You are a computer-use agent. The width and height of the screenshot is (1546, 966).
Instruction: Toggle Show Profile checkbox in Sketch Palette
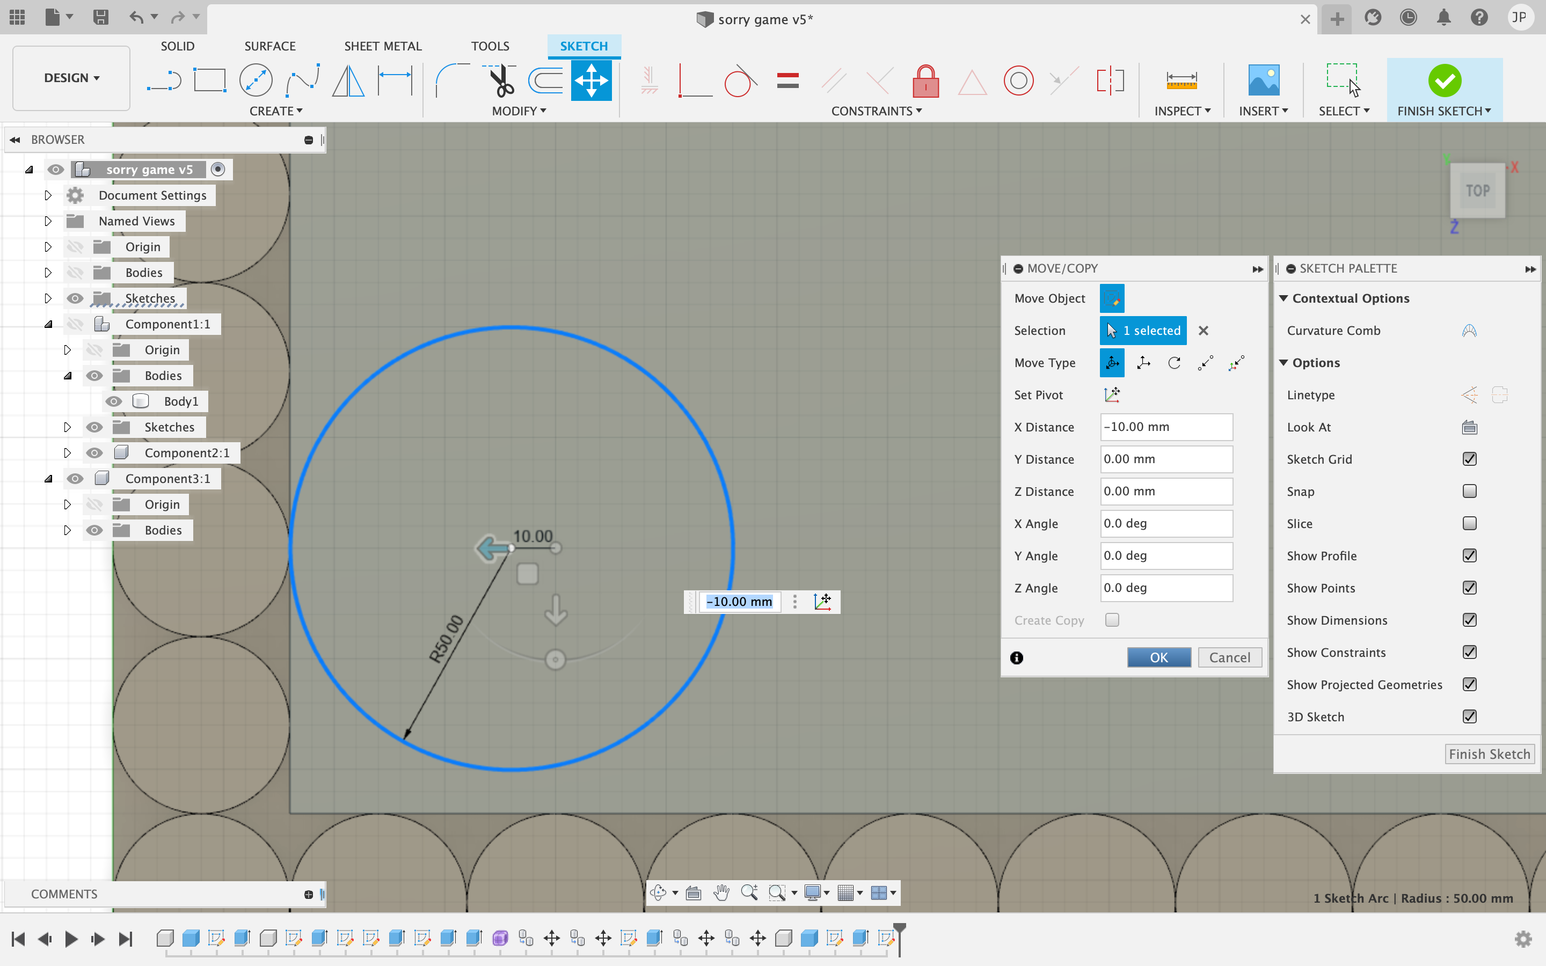pos(1469,555)
